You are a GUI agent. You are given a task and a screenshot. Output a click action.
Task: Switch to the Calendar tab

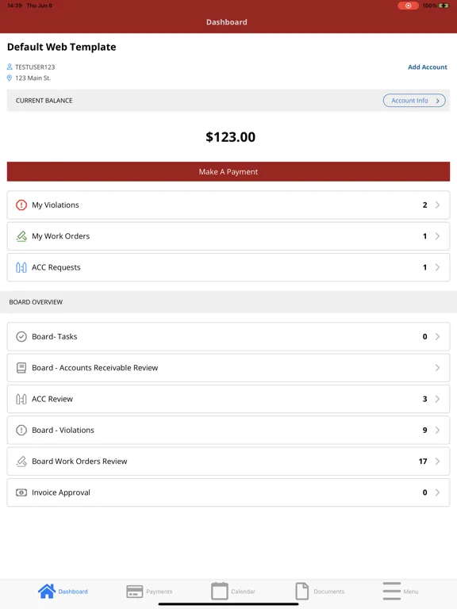(x=233, y=591)
